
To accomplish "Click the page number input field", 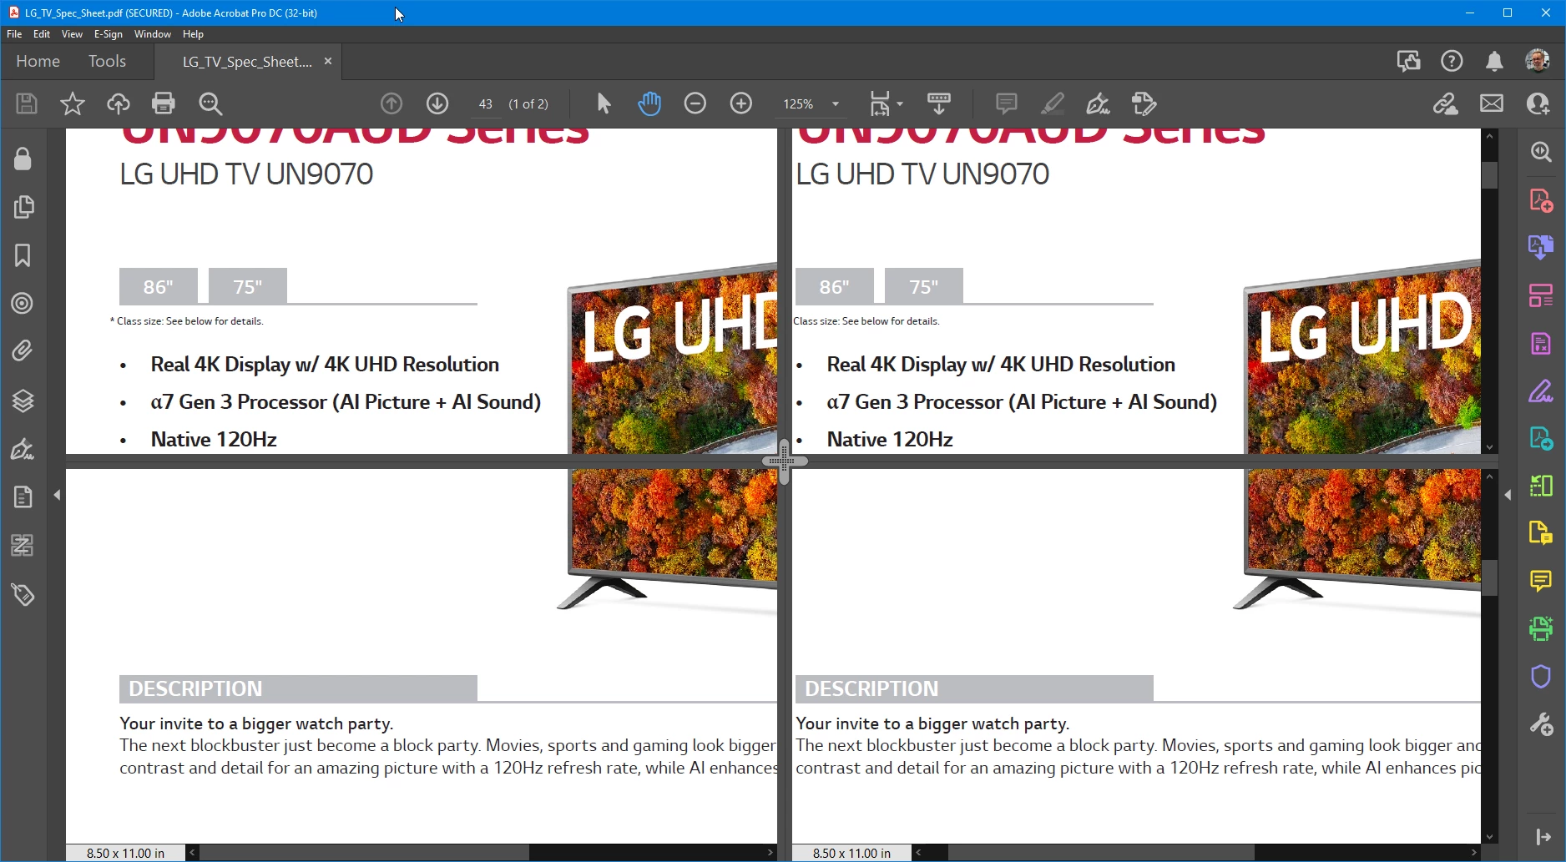I will (x=485, y=104).
